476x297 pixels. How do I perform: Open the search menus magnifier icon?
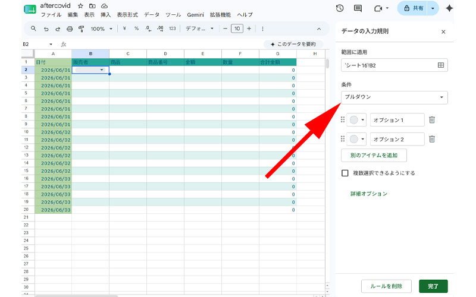click(33, 29)
